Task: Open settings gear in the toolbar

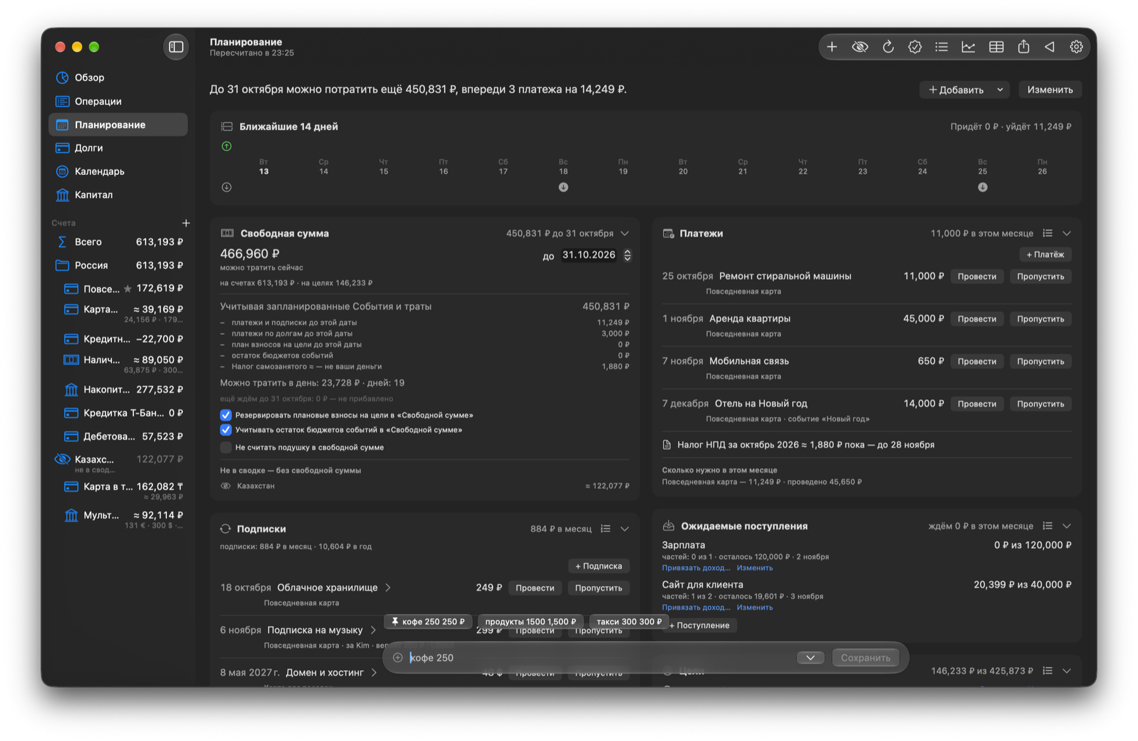Action: coord(1076,47)
